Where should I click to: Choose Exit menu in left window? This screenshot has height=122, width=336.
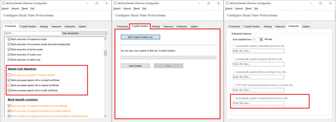click(x=32, y=8)
